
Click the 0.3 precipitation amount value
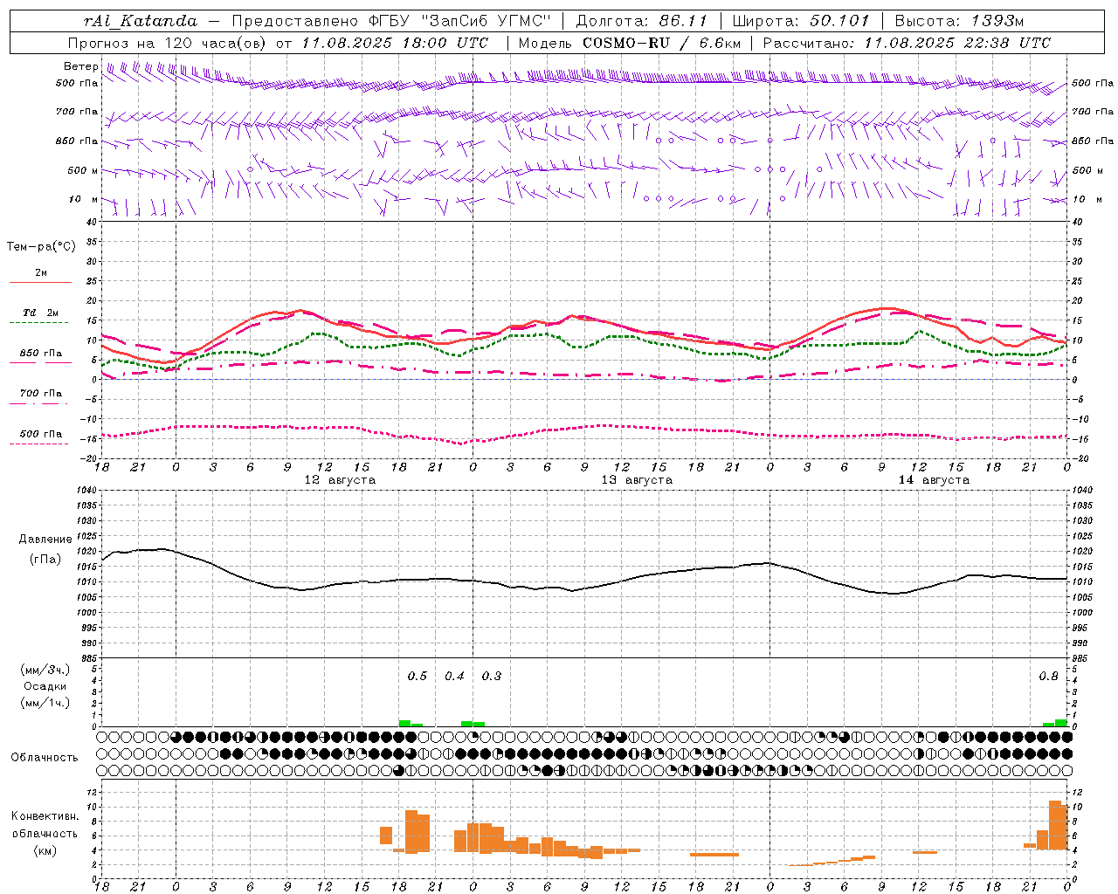(x=492, y=676)
